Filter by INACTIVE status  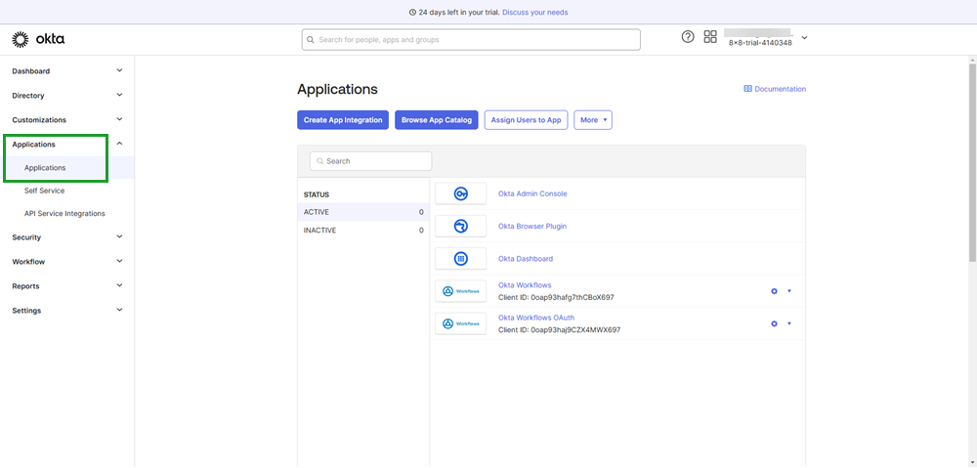pos(363,230)
